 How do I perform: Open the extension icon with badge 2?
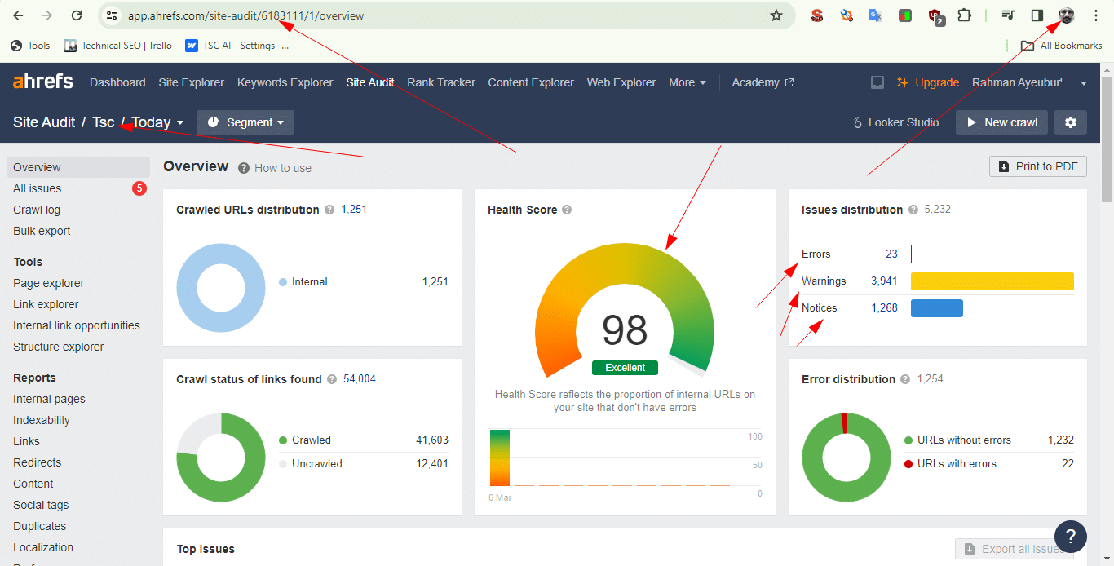pyautogui.click(x=936, y=15)
